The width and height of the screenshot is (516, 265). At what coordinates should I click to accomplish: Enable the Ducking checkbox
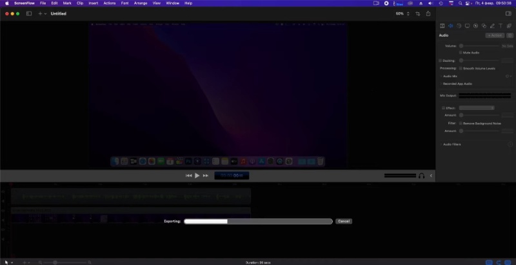click(x=441, y=60)
